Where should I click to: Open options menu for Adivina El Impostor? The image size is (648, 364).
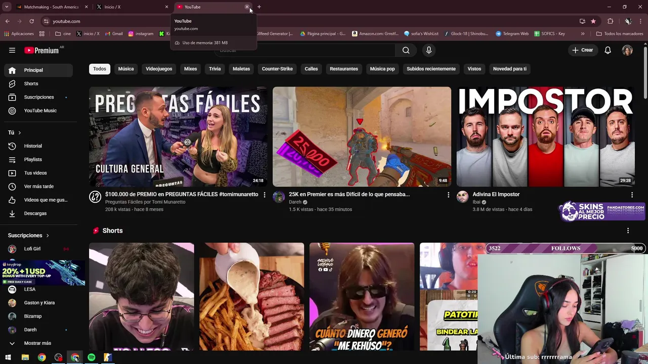click(x=632, y=195)
